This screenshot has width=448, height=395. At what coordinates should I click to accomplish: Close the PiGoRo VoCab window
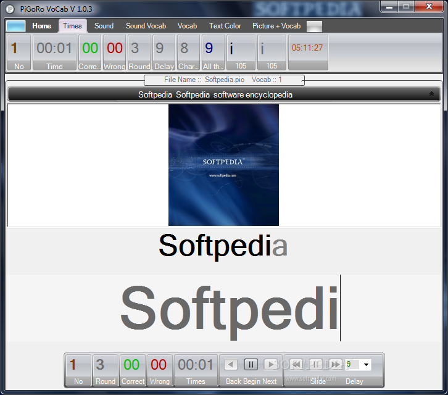429,7
